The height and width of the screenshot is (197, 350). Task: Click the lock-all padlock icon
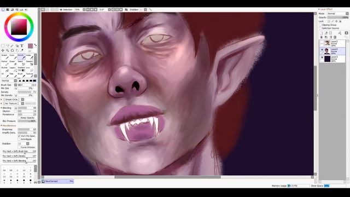click(x=340, y=21)
